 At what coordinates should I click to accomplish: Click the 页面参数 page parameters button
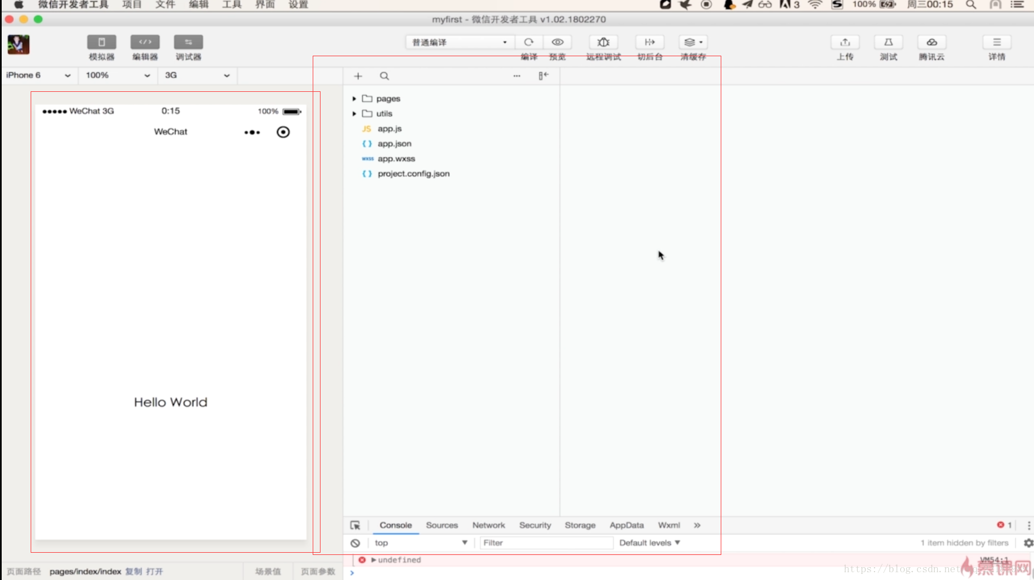[x=318, y=572]
